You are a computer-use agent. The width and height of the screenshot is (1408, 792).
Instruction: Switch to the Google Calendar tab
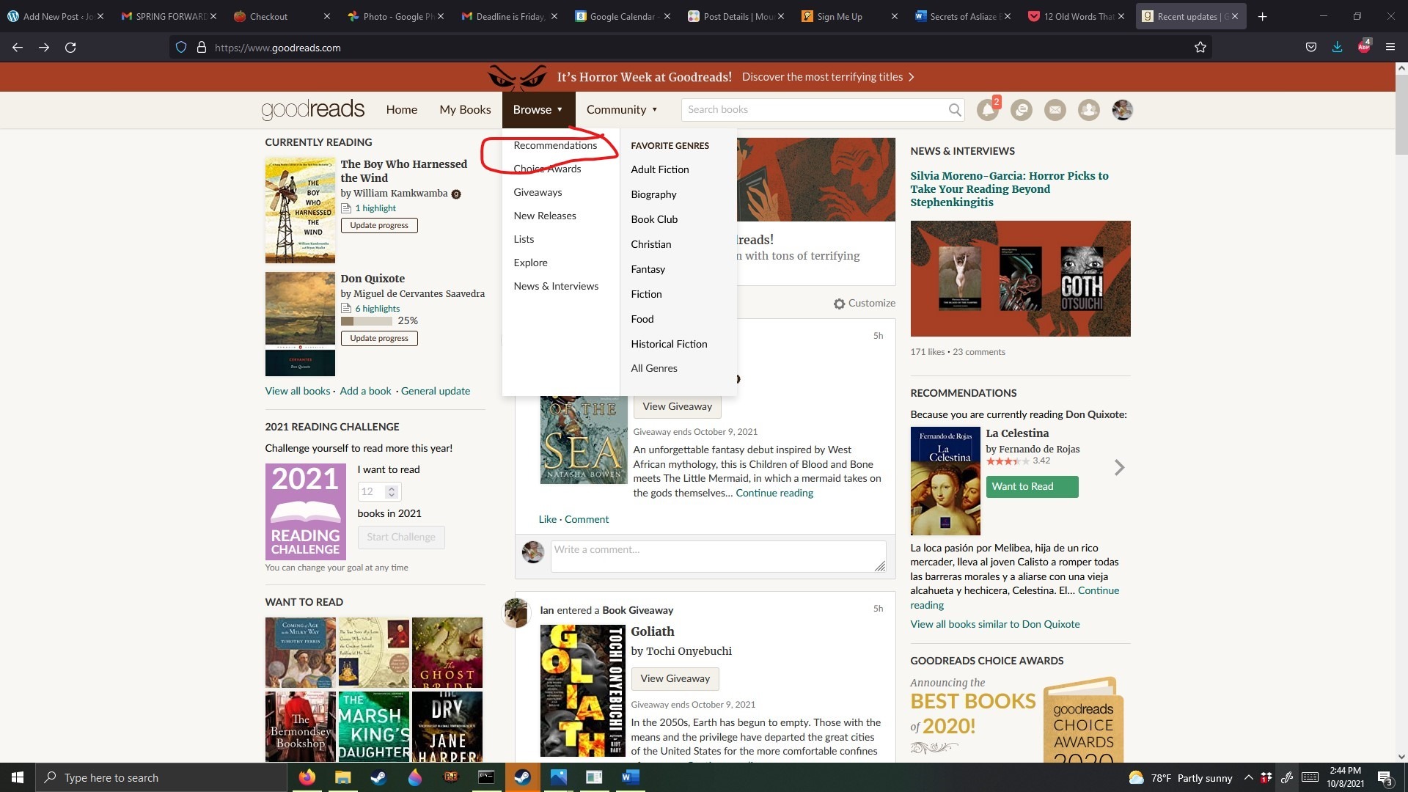pos(622,16)
